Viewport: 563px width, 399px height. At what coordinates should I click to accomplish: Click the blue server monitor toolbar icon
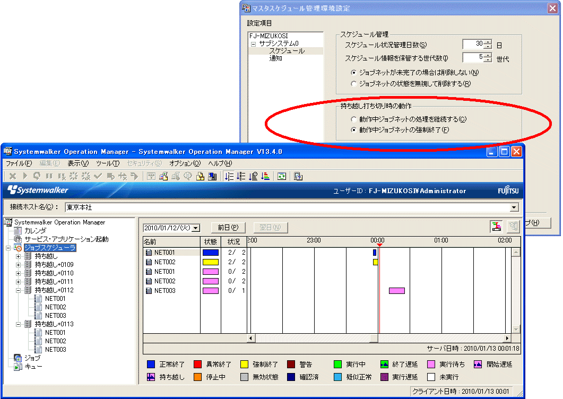(x=212, y=176)
